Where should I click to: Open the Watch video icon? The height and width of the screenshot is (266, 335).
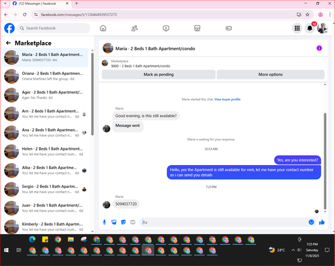166,28
